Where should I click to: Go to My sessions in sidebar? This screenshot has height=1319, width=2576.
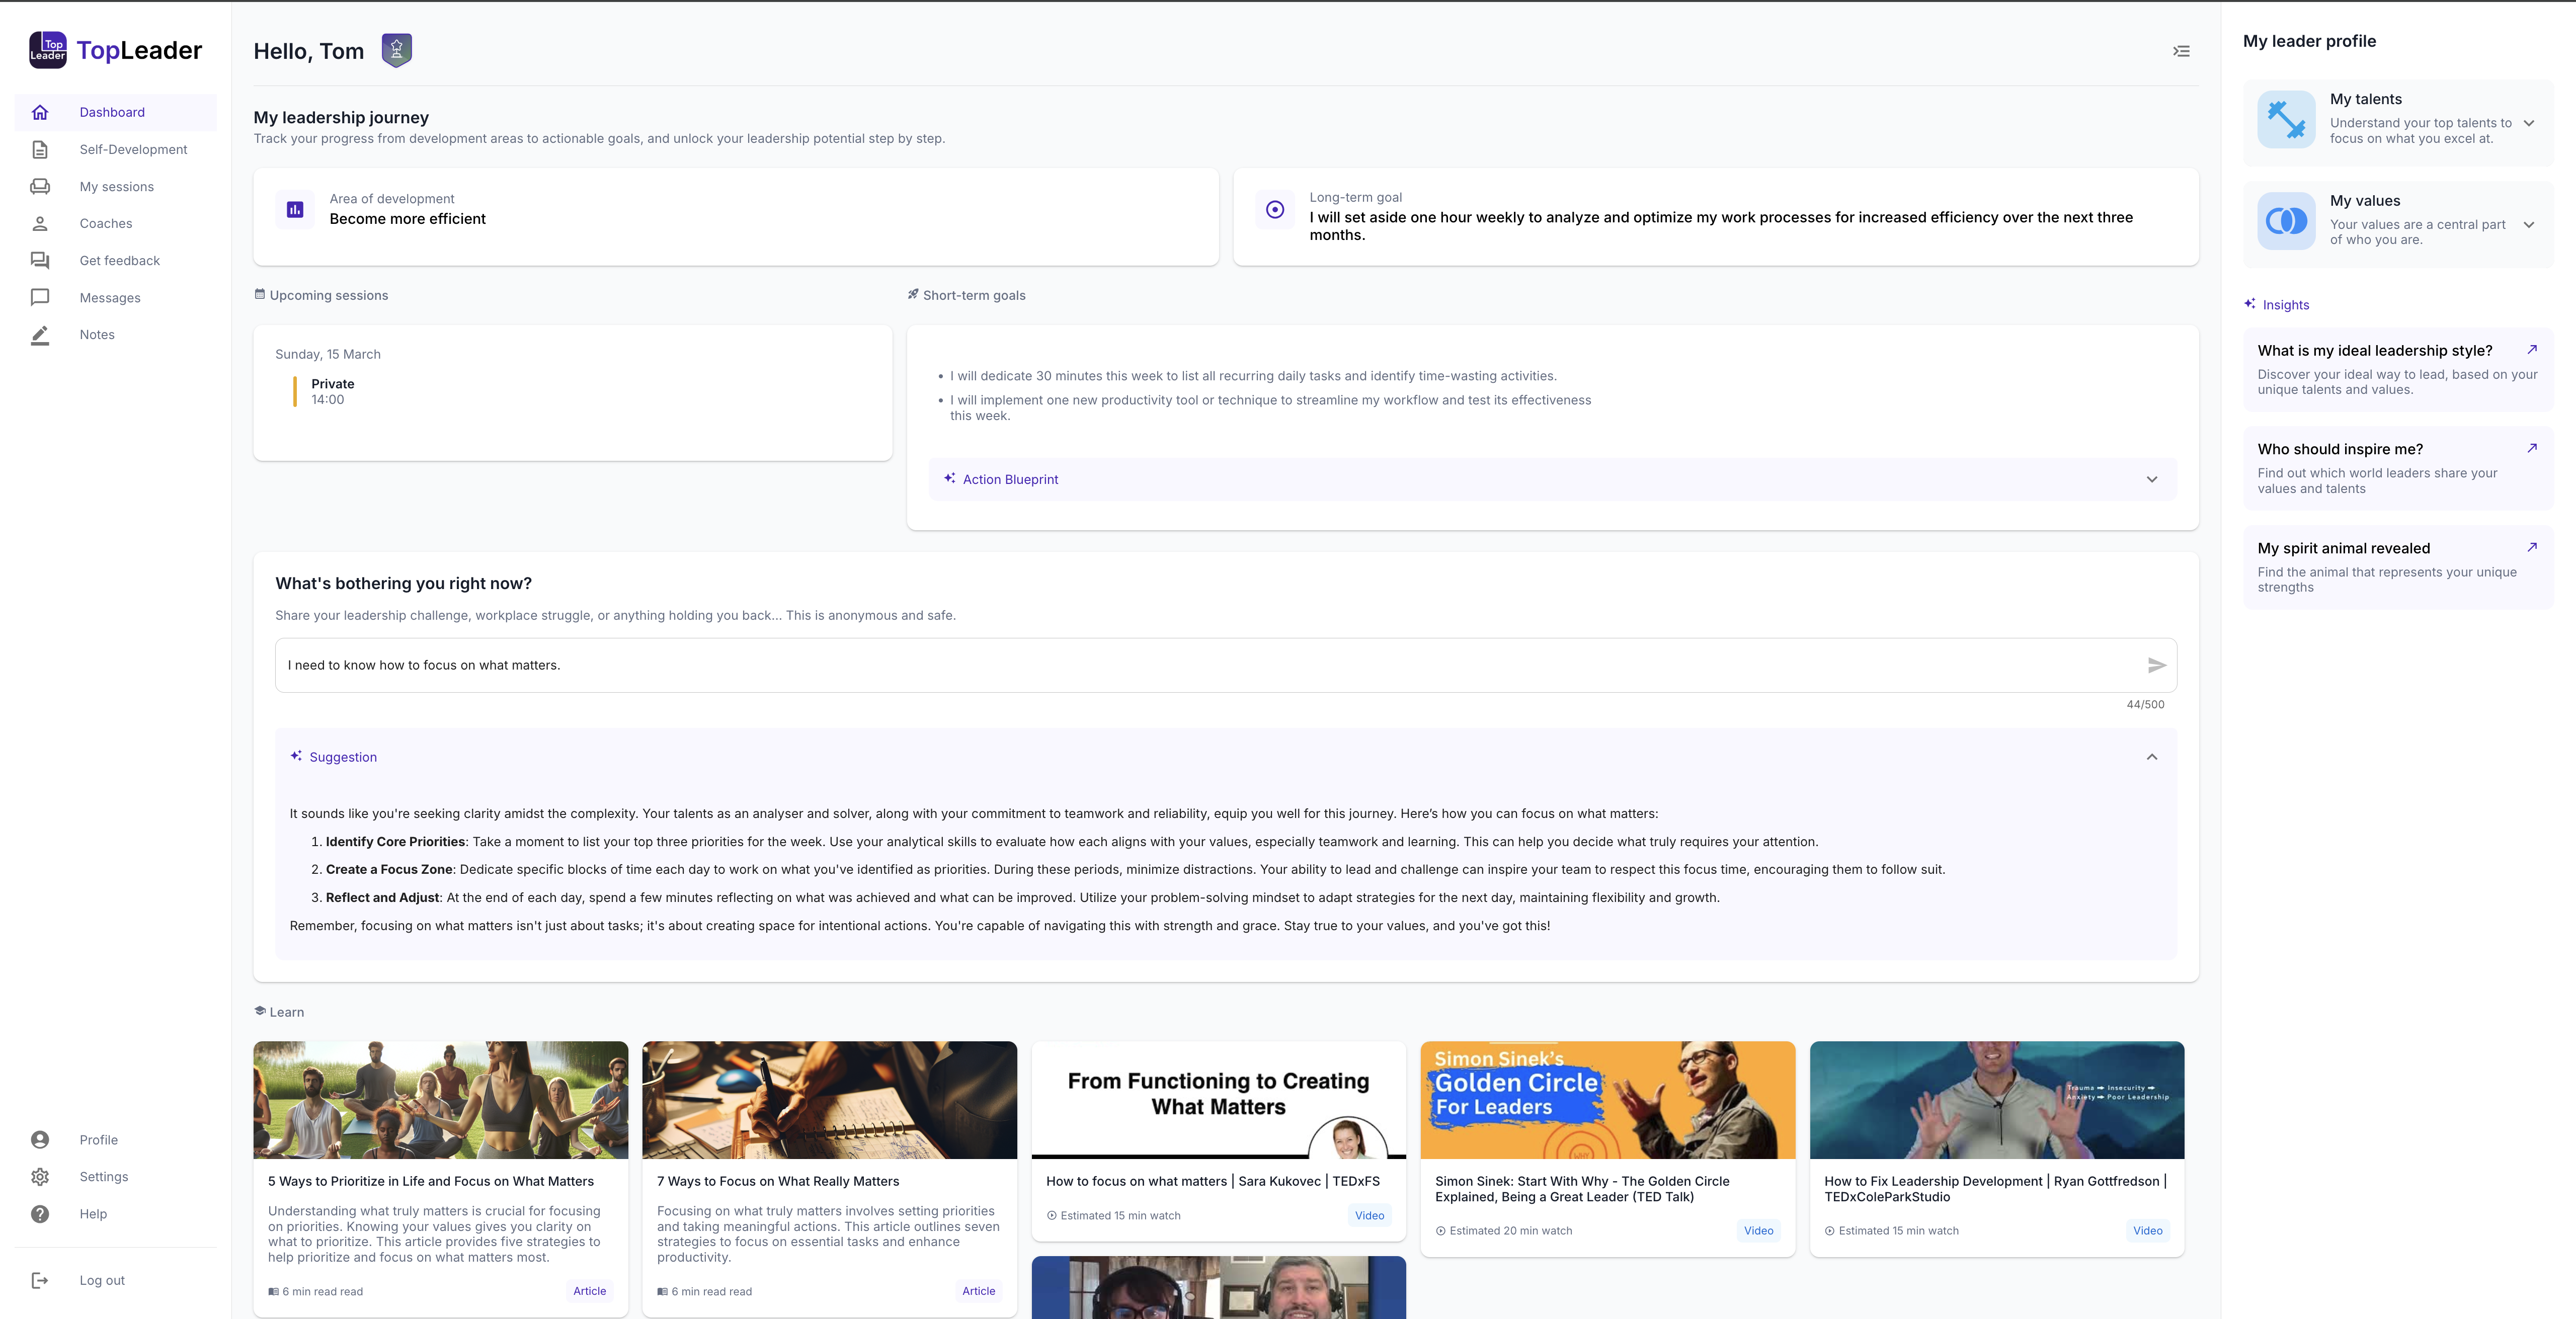click(116, 187)
